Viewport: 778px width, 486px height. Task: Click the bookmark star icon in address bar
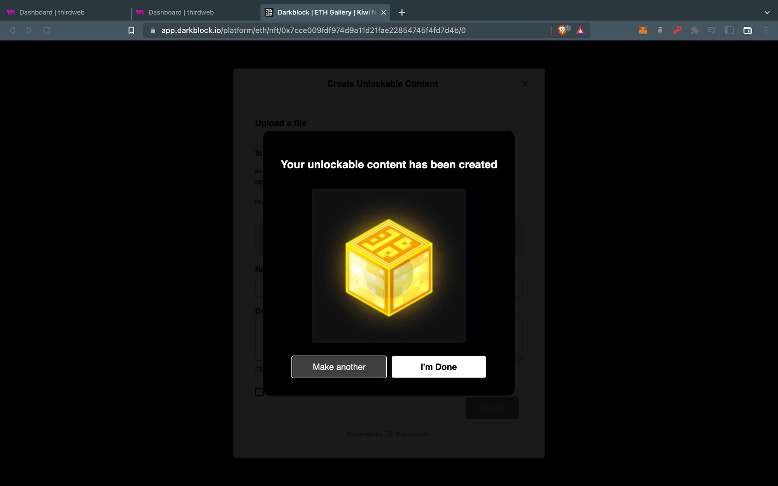pos(131,30)
